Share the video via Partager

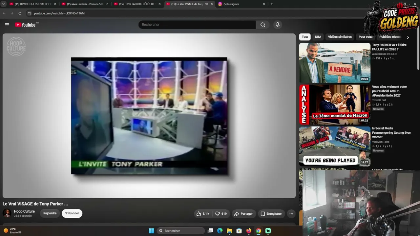click(243, 214)
